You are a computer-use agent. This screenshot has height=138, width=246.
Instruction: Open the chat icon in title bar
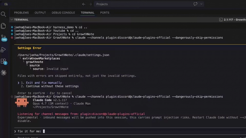(x=195, y=4)
